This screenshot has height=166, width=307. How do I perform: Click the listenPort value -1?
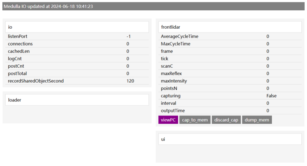click(x=130, y=36)
